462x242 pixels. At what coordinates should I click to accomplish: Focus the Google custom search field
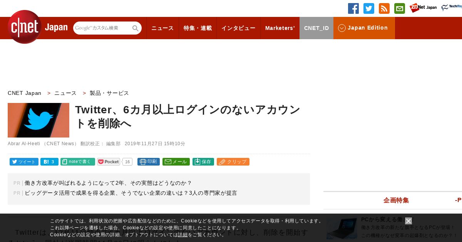point(102,28)
